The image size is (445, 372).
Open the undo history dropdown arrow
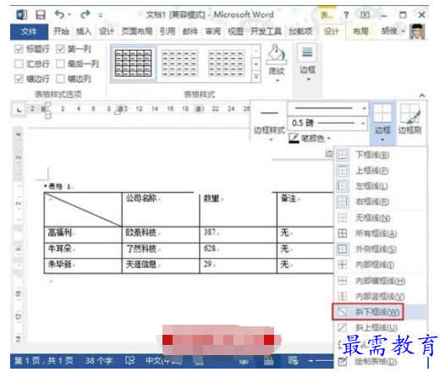(69, 14)
